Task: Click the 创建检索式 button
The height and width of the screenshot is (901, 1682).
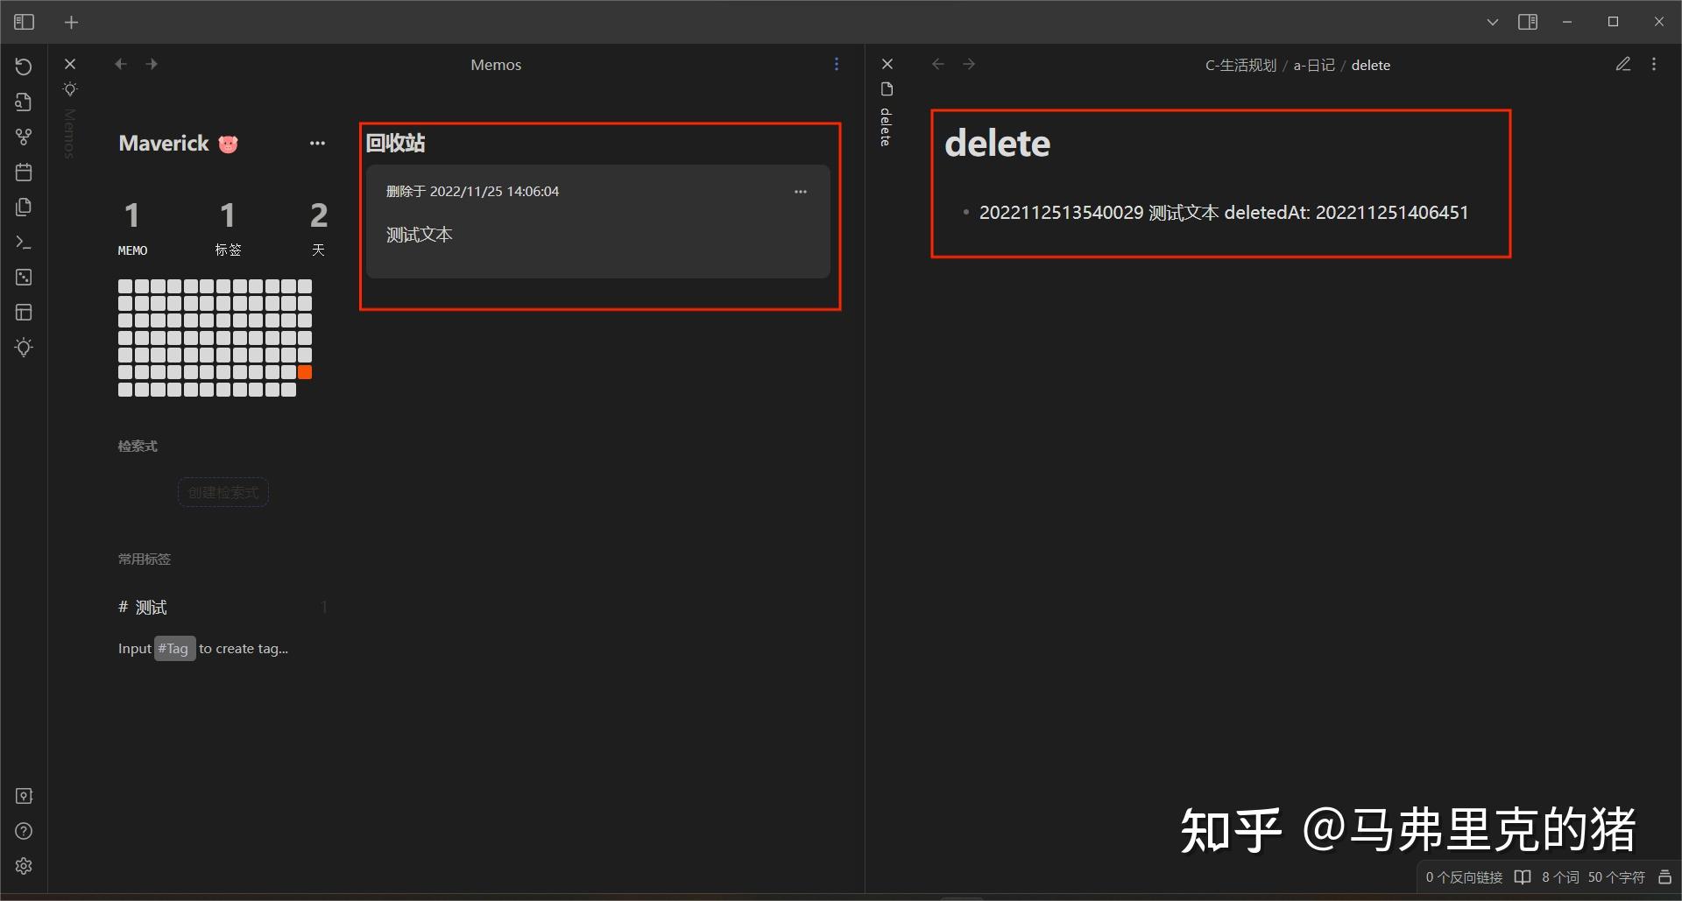Action: pos(223,492)
